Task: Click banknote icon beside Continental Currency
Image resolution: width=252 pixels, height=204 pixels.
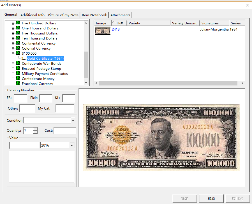Action: 18,43
